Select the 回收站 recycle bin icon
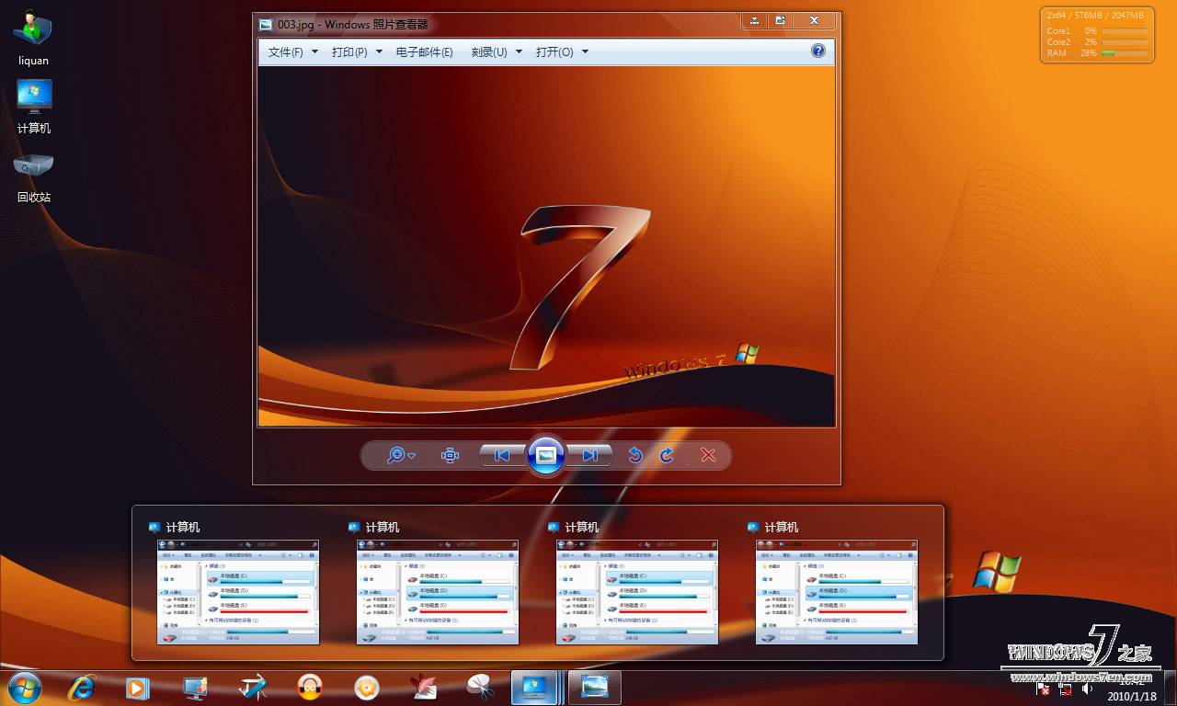Screen dimensions: 1177x706 [34, 176]
